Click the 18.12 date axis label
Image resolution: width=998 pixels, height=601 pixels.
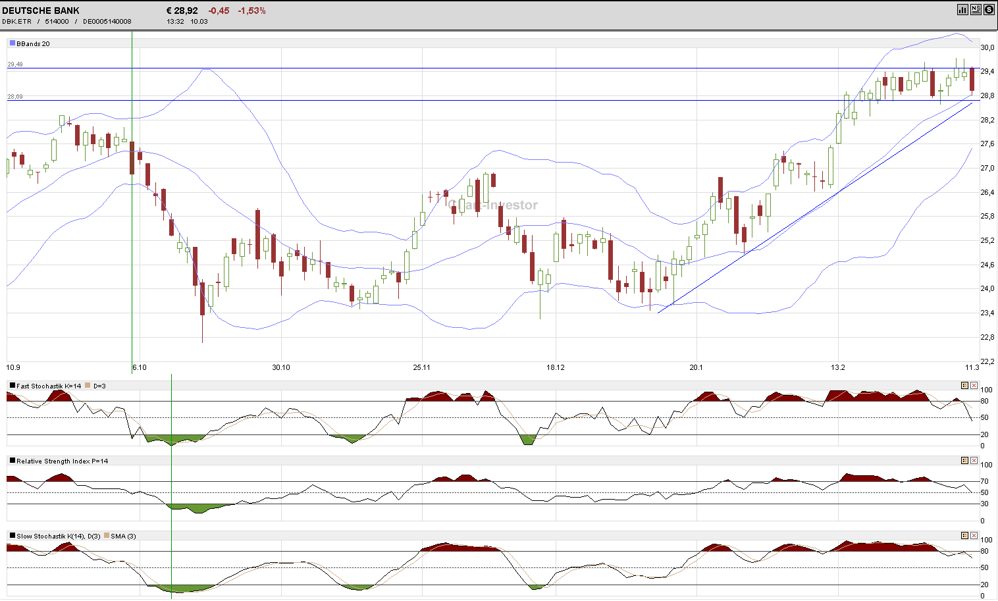tap(556, 367)
